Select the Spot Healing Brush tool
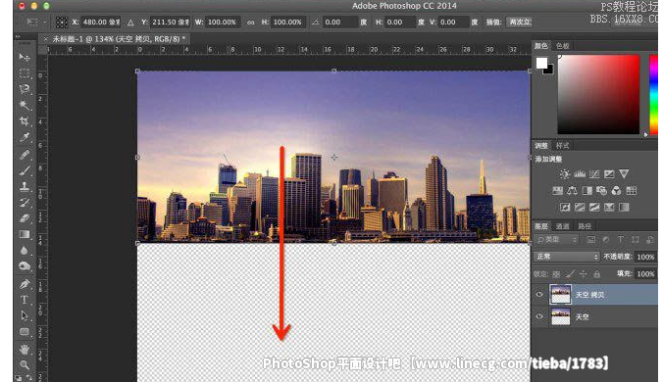This screenshot has width=663, height=382. (25, 155)
